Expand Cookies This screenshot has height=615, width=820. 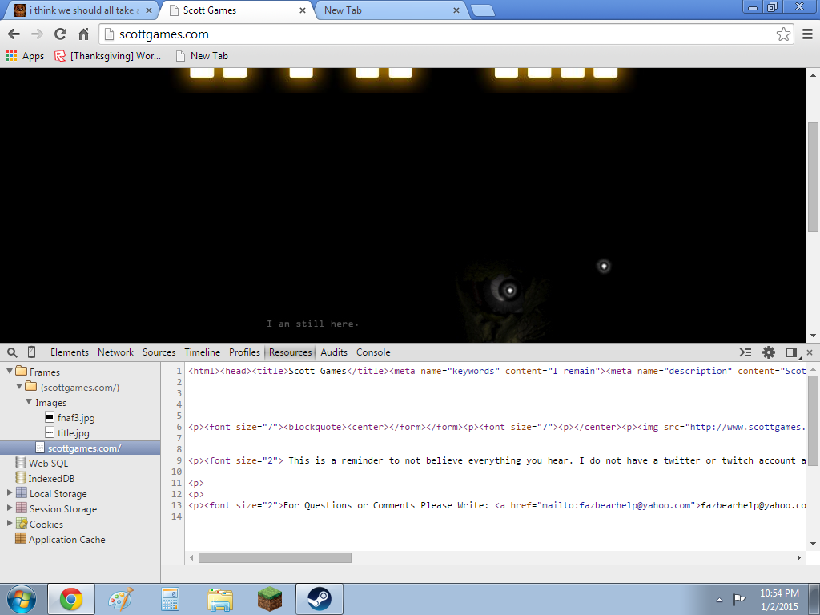(x=10, y=523)
